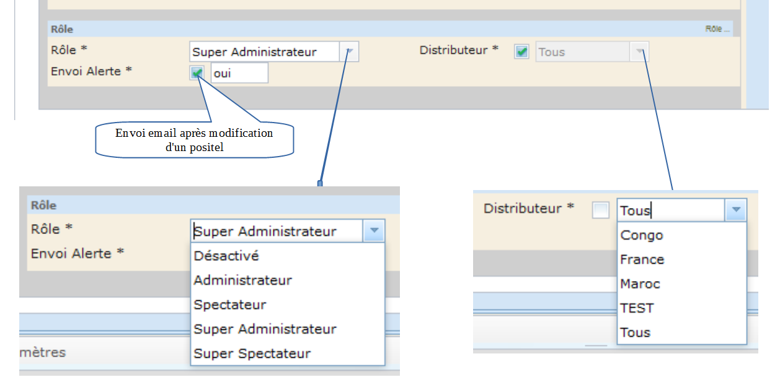Screen dimensions: 780x377
Task: Open the Rôle dropdown arrow in top panel
Action: coord(349,53)
